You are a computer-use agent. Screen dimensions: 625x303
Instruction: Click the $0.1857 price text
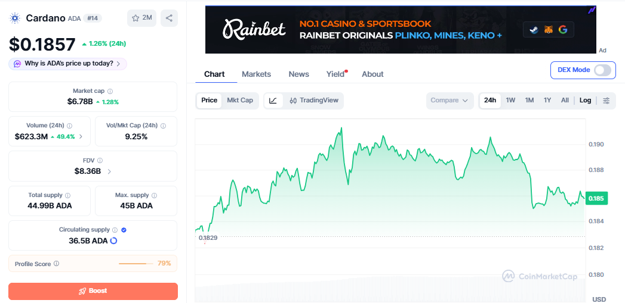pyautogui.click(x=42, y=45)
